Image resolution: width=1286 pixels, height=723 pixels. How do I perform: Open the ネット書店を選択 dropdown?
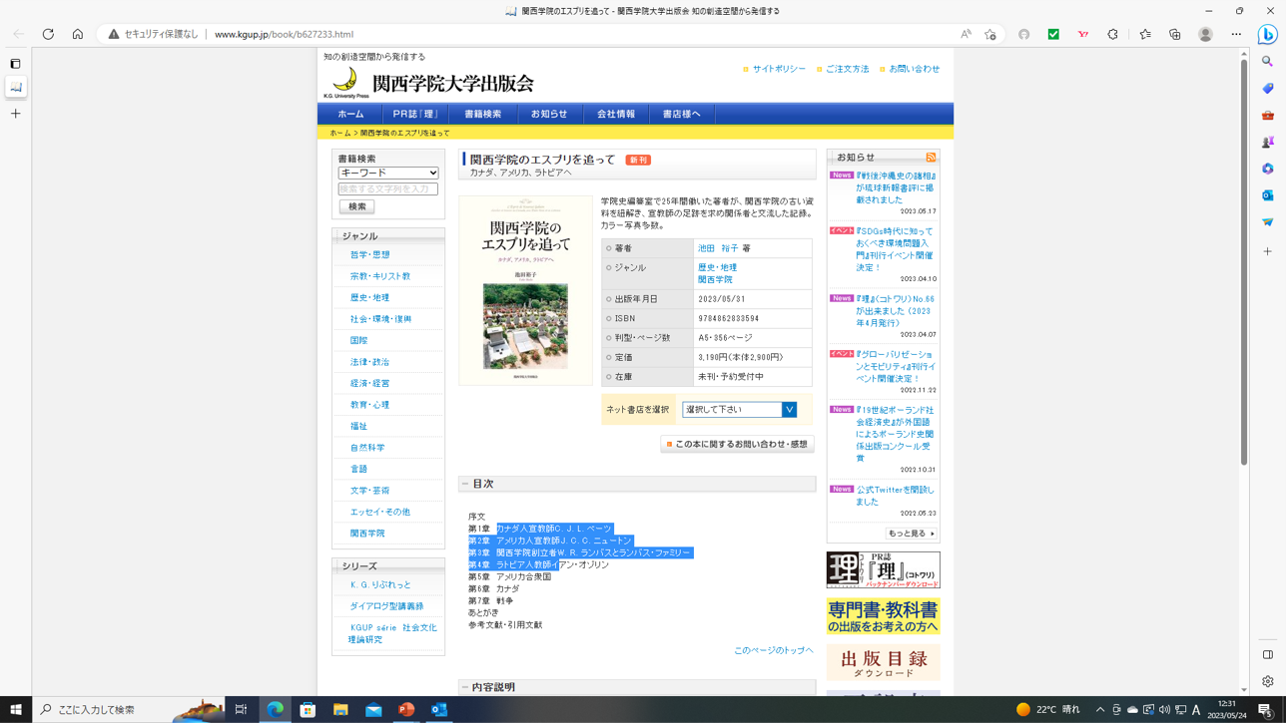pos(739,410)
